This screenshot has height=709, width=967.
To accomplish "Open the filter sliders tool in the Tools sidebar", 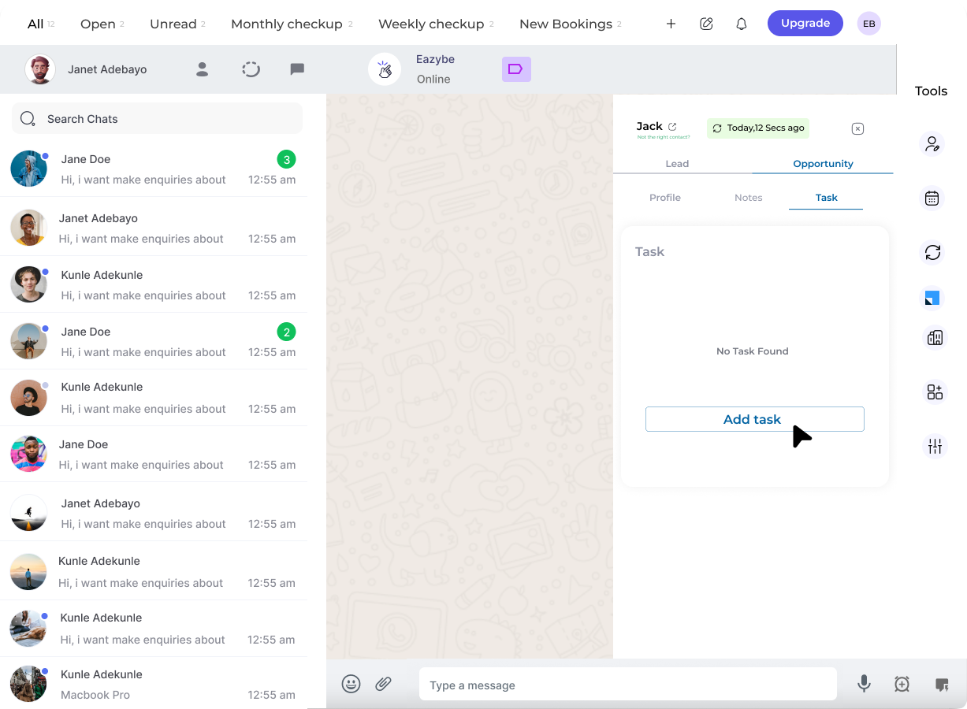I will point(934,446).
